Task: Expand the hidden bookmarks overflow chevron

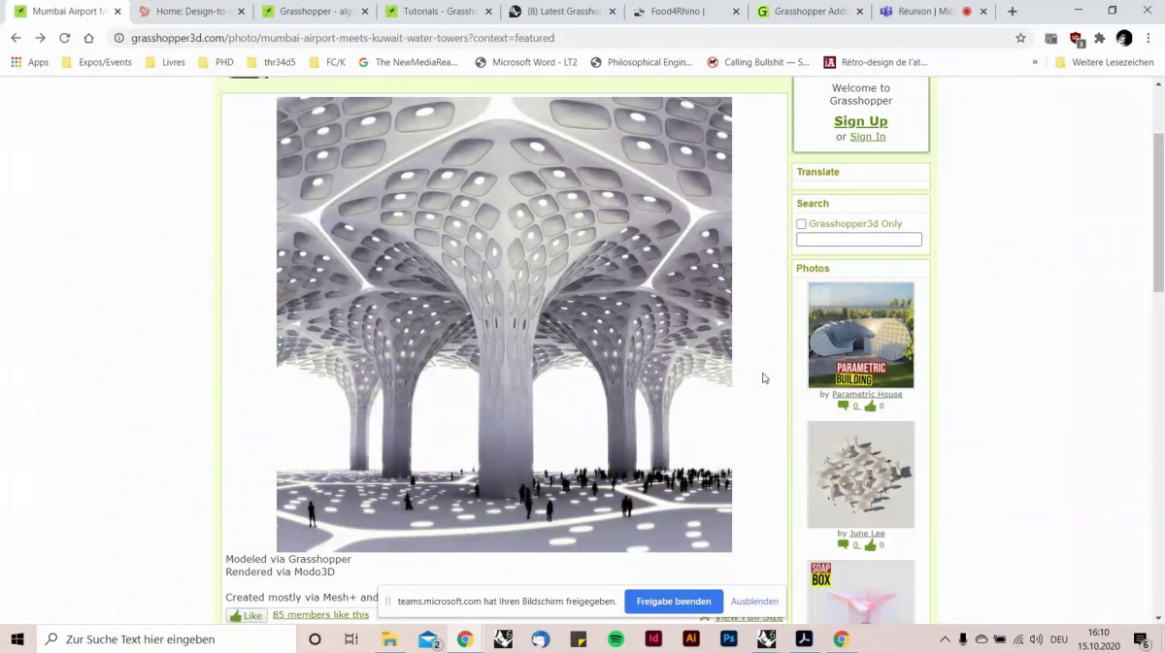Action: pos(1034,62)
